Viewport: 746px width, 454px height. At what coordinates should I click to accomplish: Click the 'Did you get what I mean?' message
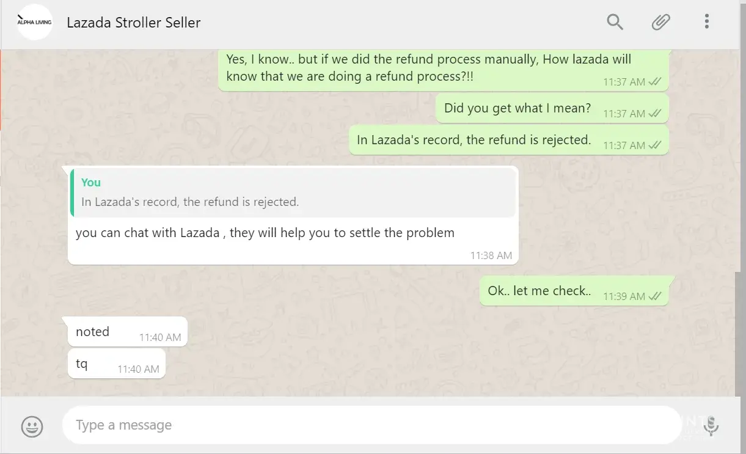[517, 108]
